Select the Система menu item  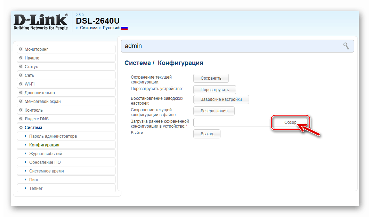(x=66, y=128)
